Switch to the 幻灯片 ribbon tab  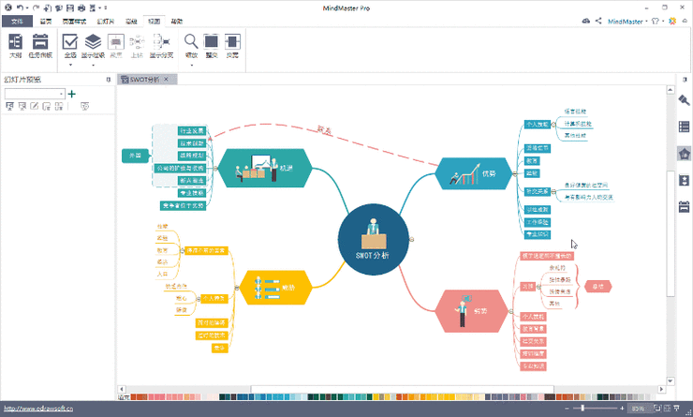coord(106,22)
